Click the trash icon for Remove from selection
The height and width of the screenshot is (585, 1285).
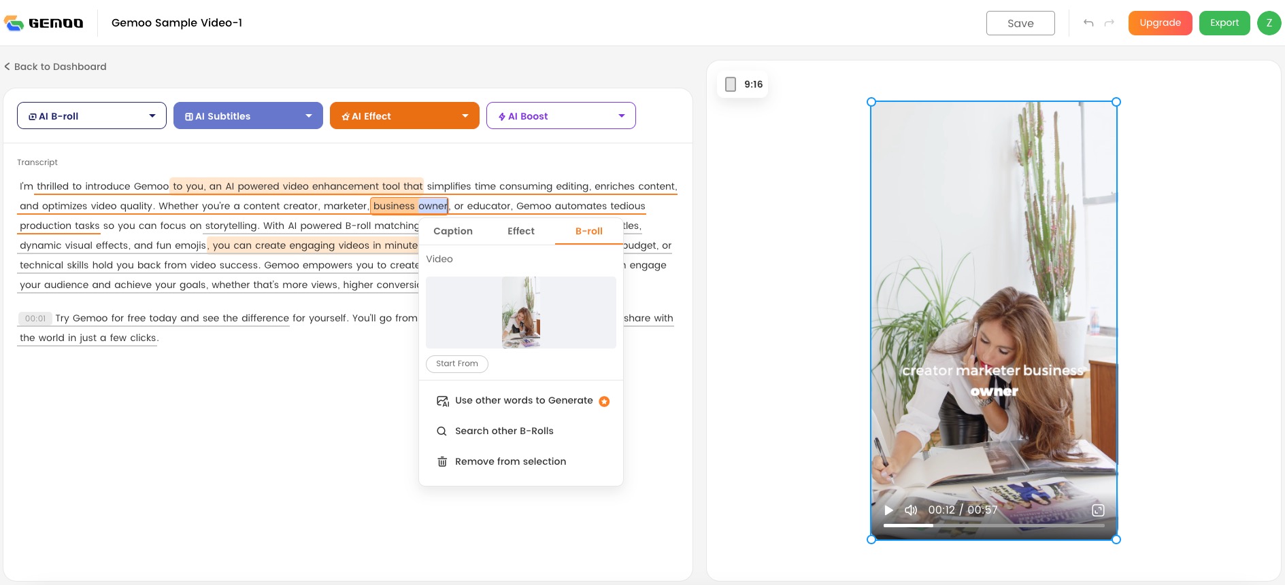pos(442,462)
